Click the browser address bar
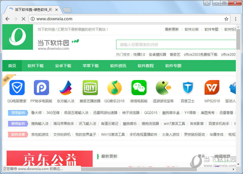Viewport: 243px width, 174px height. (129, 19)
